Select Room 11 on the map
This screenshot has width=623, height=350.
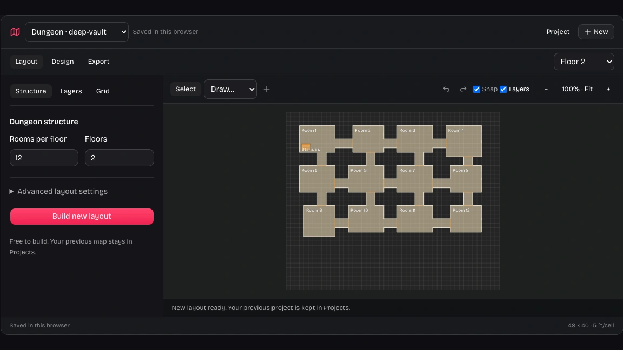[415, 219]
